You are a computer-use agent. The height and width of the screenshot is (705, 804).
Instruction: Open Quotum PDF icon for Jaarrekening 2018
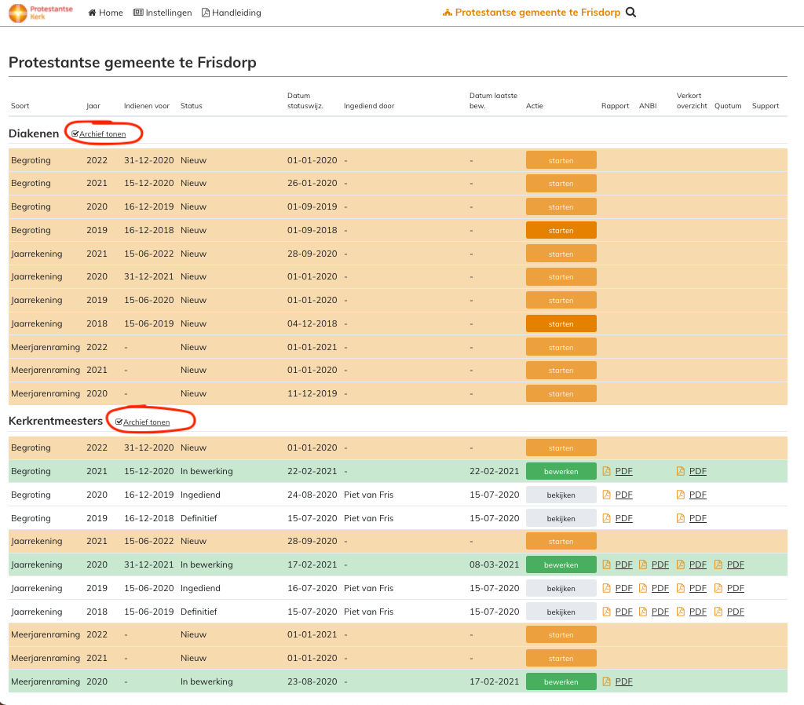coord(718,612)
